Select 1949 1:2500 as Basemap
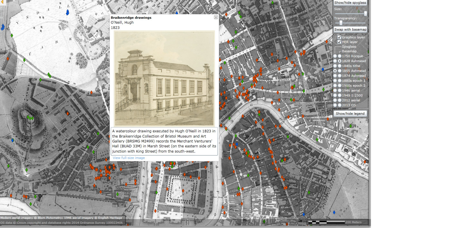Viewport: 460px width, 228px height. point(340,95)
